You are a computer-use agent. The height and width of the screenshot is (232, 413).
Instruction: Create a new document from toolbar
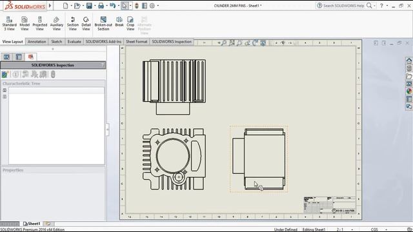[x=65, y=6]
